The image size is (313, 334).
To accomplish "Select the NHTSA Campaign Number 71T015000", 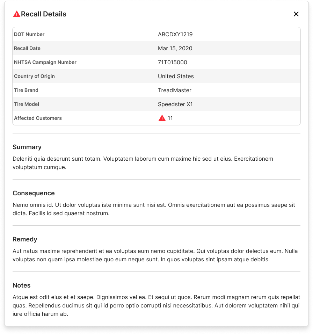I will pyautogui.click(x=173, y=62).
